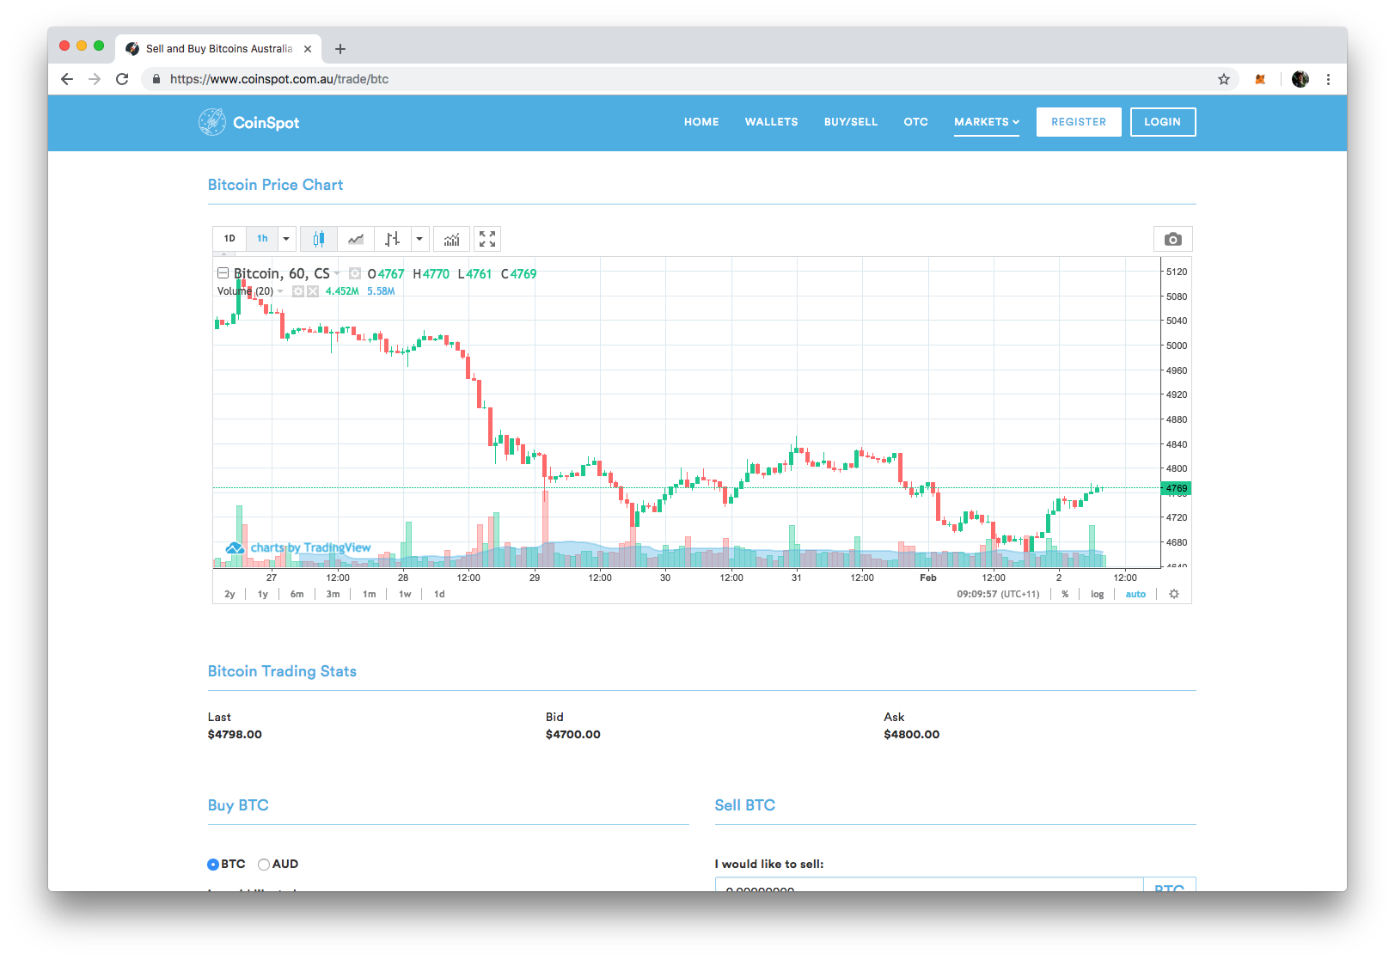The height and width of the screenshot is (960, 1395).
Task: Open the WALLETS menu item
Action: coord(772,122)
